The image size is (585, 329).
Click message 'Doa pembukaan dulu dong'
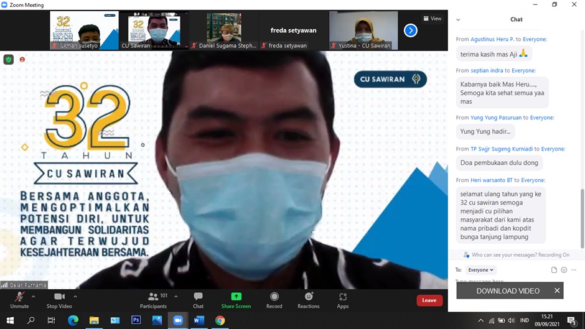(x=499, y=163)
